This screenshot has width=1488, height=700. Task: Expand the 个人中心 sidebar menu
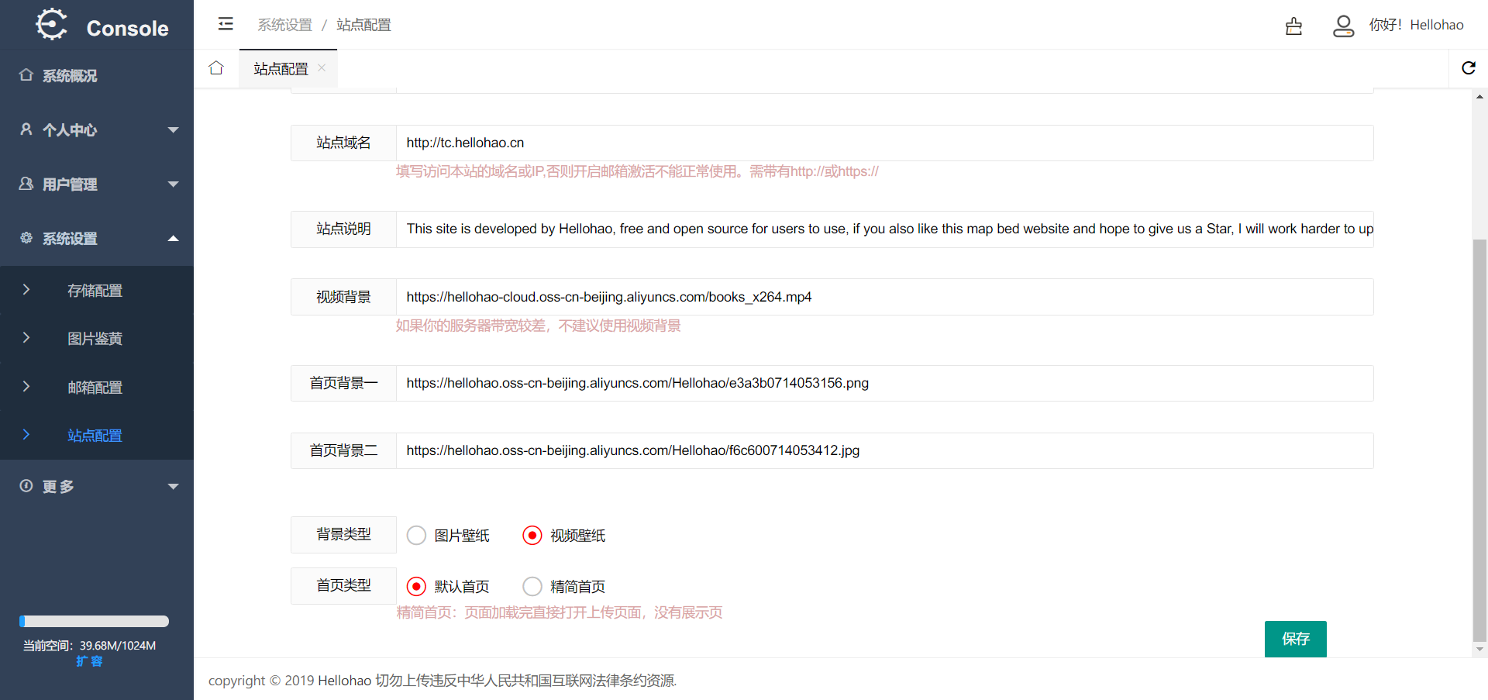tap(96, 130)
